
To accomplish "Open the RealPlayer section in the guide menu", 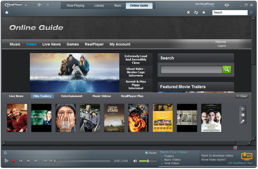I will coord(94,44).
